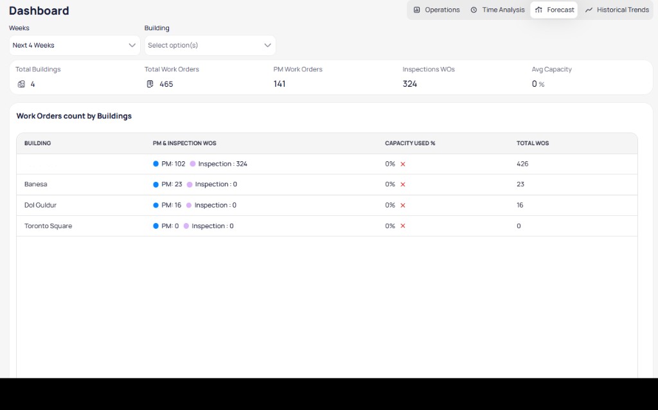Click purple Inspection dot in Dol Guldur row
This screenshot has height=410, width=658.
189,205
